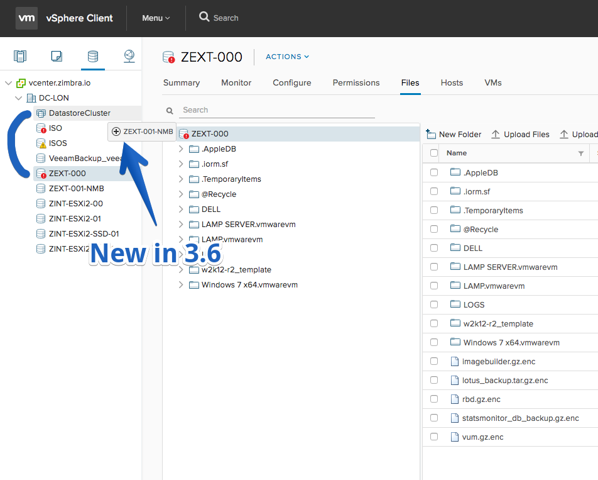598x480 pixels.
Task: Click the Upload Files arrow icon
Action: pyautogui.click(x=496, y=135)
